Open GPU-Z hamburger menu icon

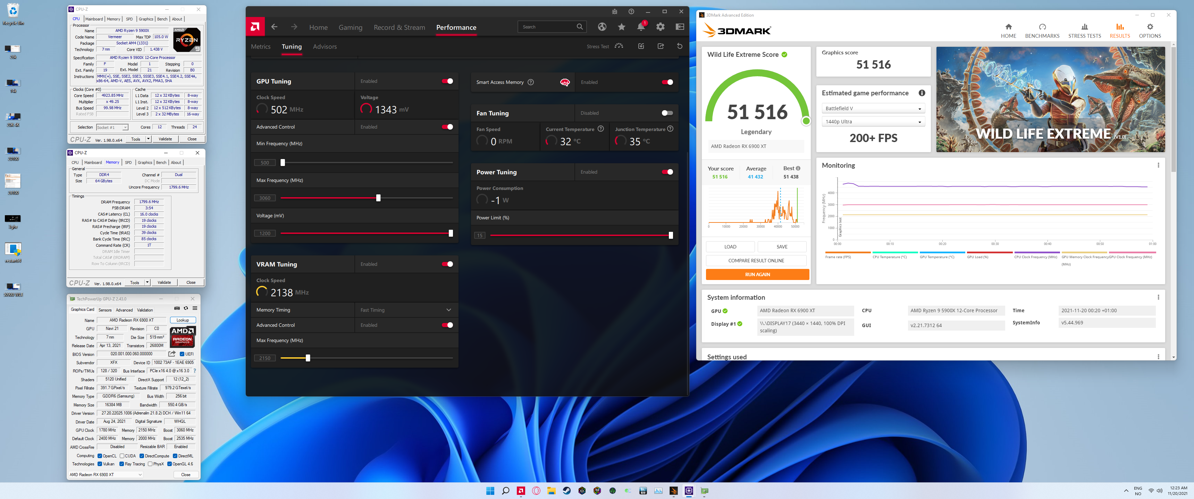click(195, 308)
